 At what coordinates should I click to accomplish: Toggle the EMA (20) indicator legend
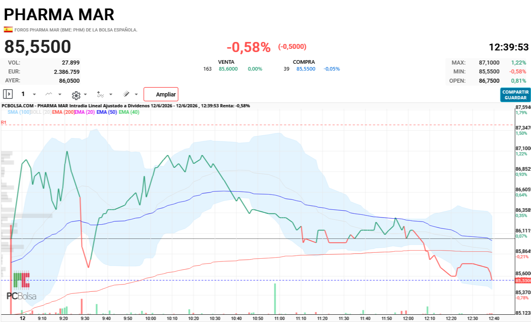tap(85, 112)
